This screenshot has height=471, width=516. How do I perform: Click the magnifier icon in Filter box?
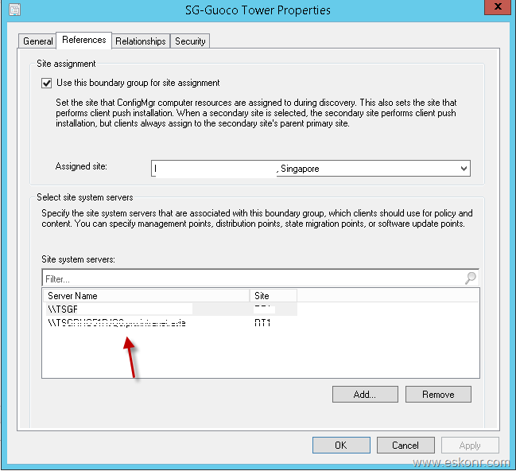coord(471,278)
